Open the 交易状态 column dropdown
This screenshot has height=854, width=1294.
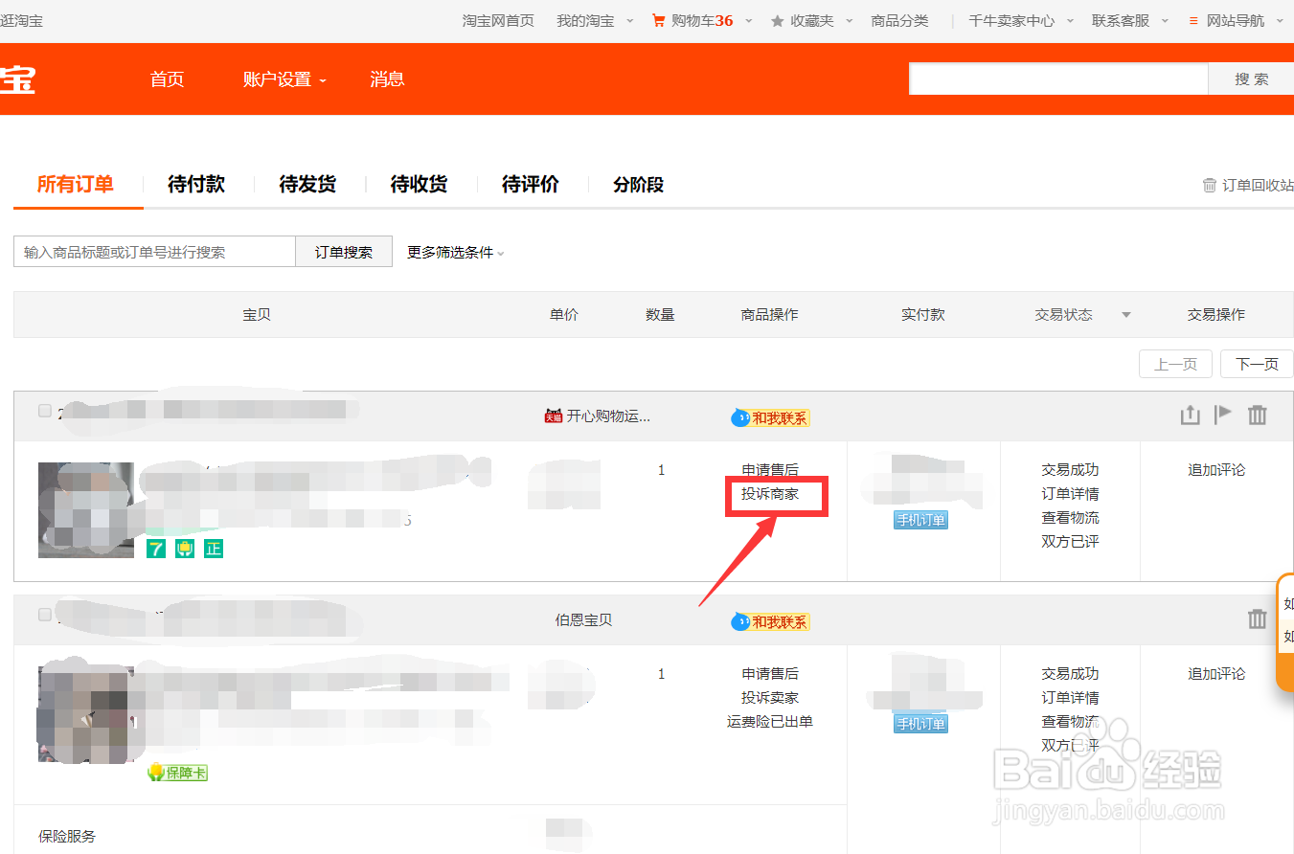[1125, 314]
